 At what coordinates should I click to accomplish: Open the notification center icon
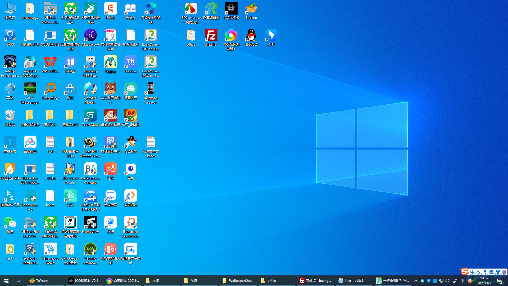click(x=500, y=281)
